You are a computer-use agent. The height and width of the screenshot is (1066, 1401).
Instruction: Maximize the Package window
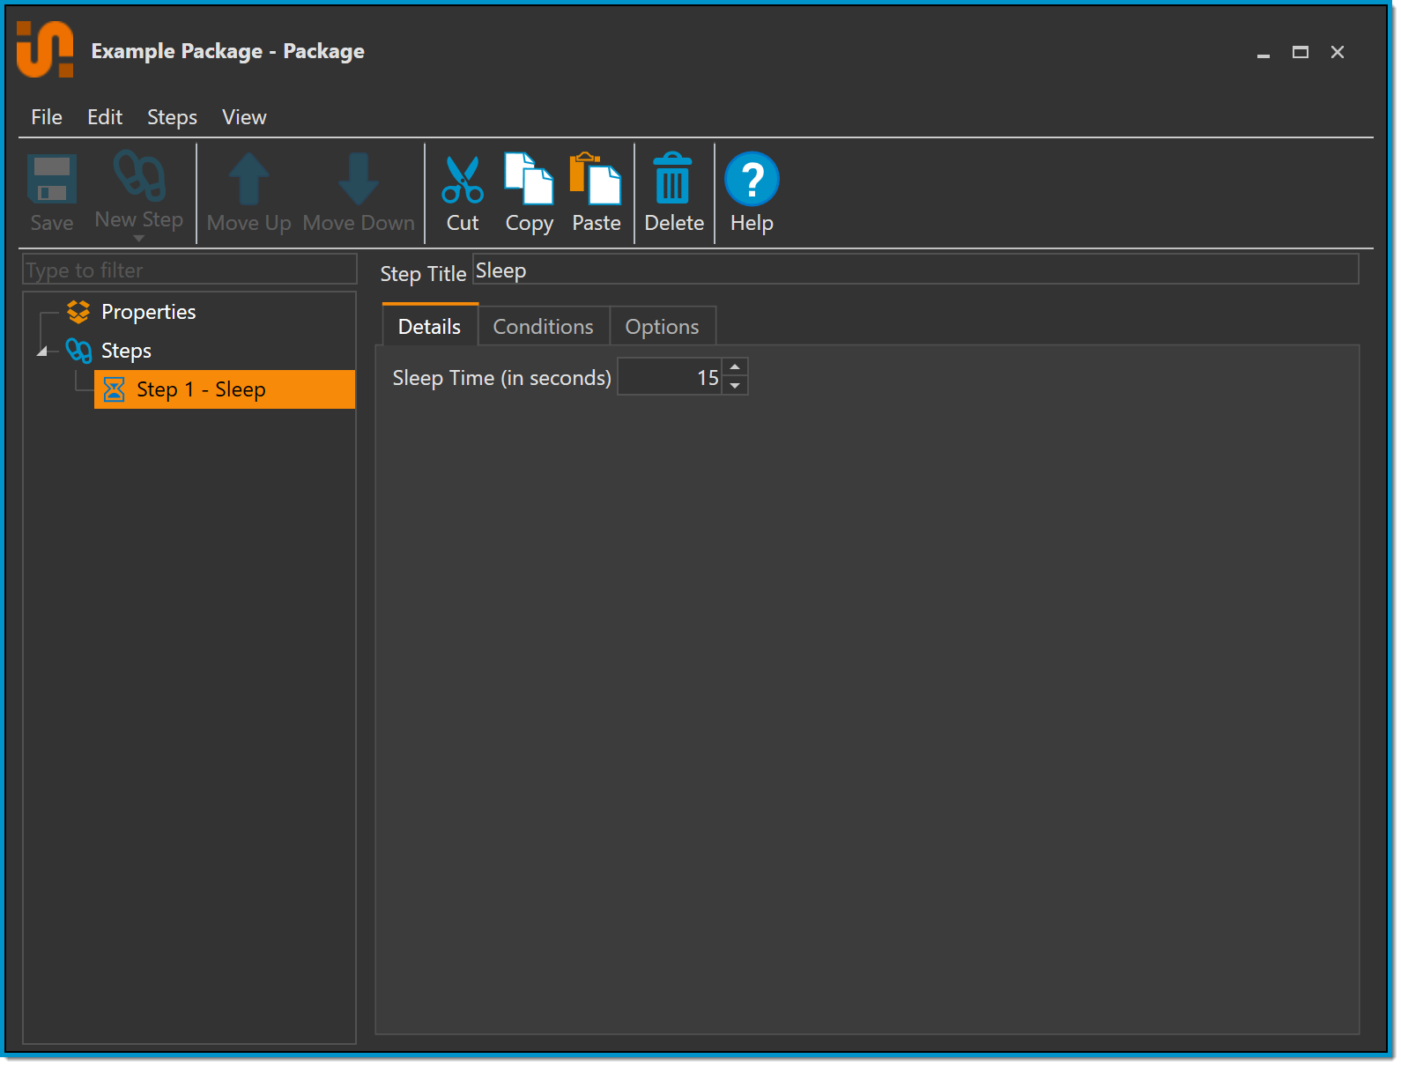(1300, 53)
